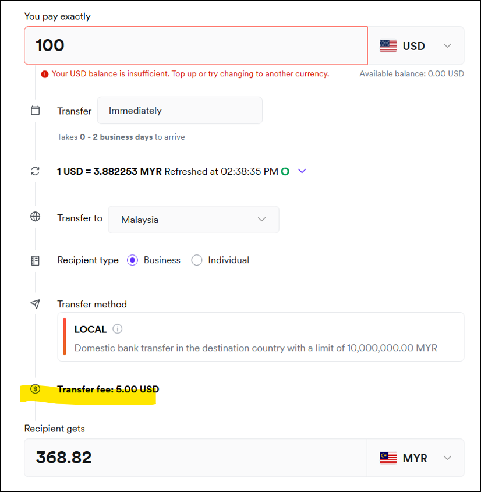This screenshot has width=481, height=492.
Task: Open the USD currency dropdown
Action: point(416,45)
